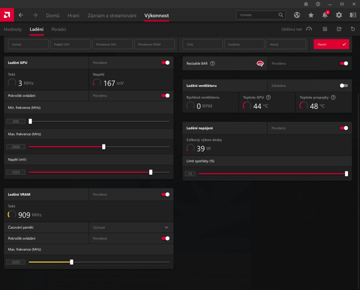Open favorites star icon
This screenshot has height=290, width=360.
coord(311,15)
